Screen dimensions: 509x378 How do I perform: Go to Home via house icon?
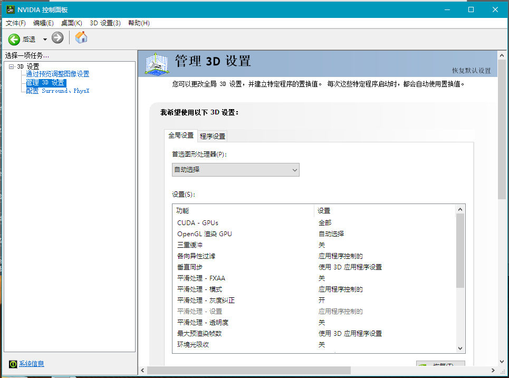pyautogui.click(x=81, y=37)
